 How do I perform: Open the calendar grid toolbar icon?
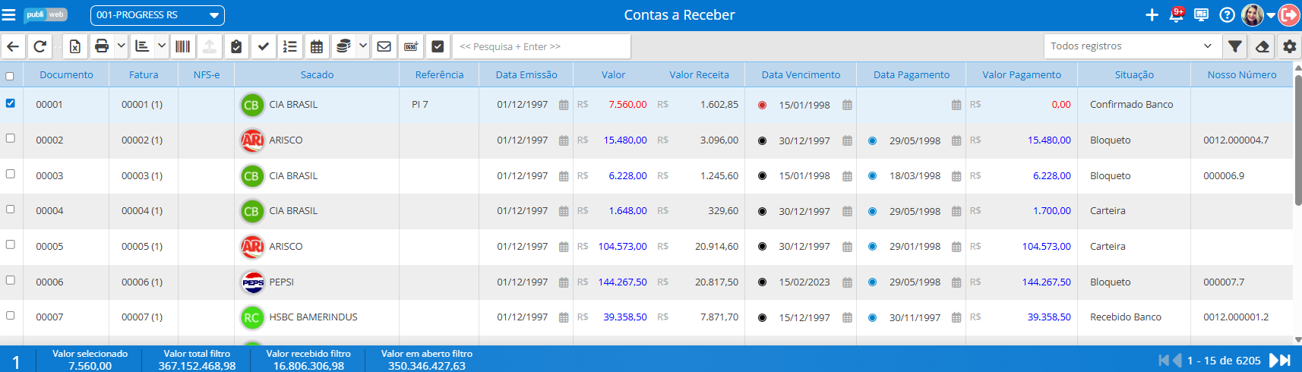[317, 46]
